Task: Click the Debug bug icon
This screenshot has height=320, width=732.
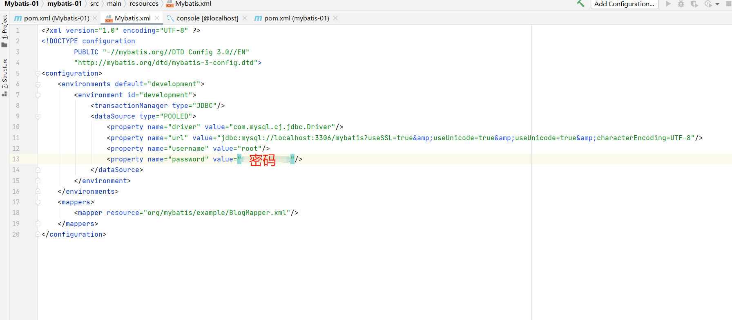Action: tap(681, 4)
